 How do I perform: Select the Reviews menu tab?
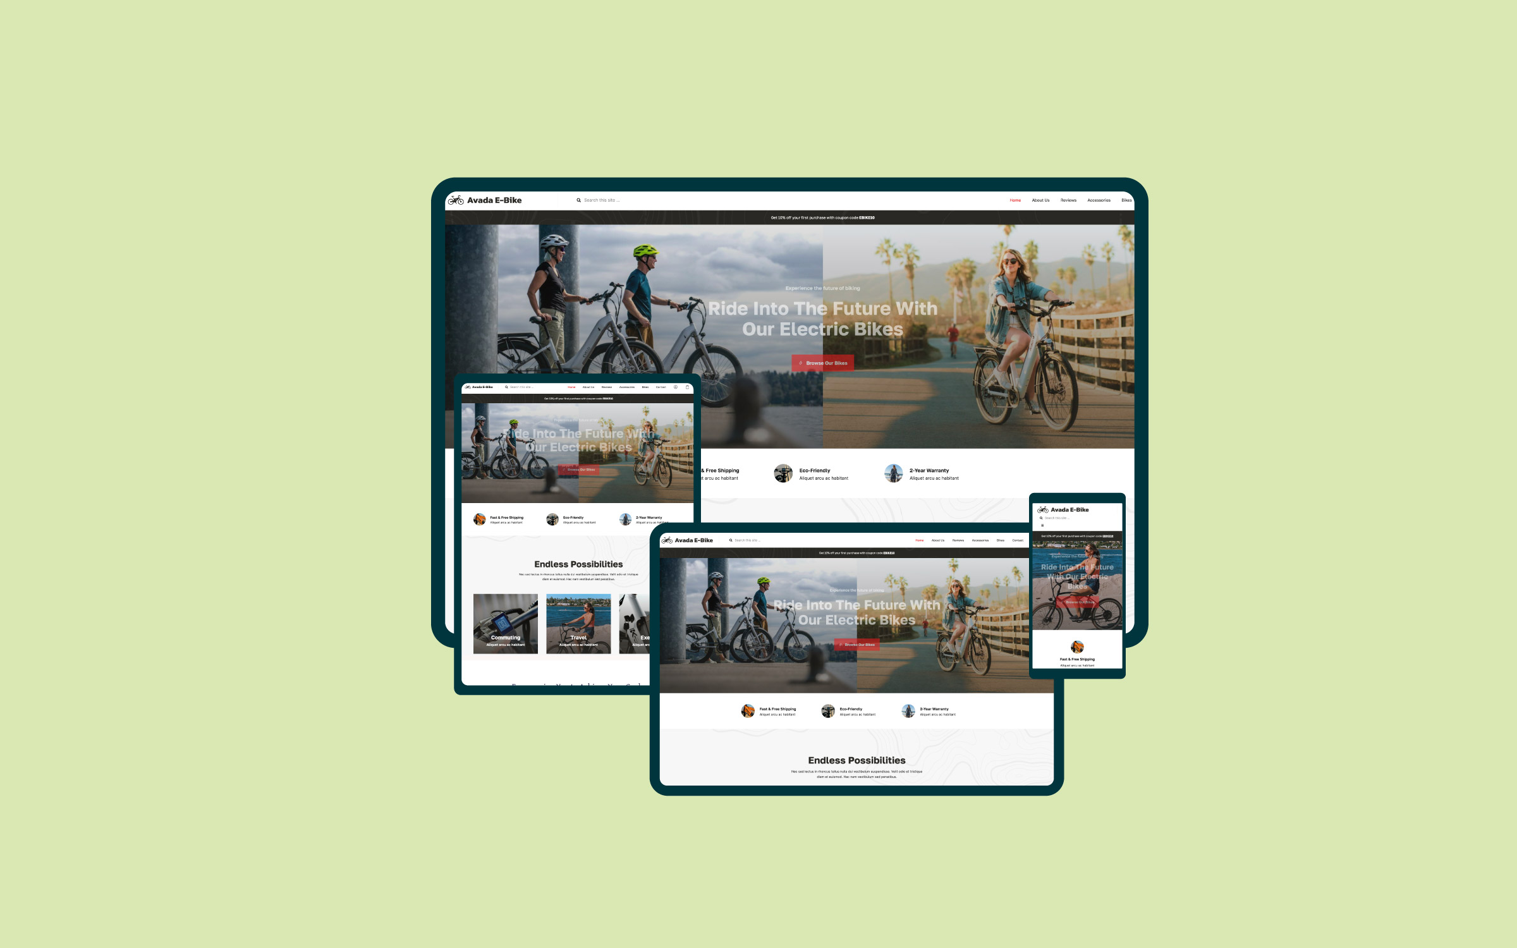[1068, 200]
